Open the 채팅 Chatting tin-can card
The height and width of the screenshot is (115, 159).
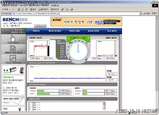point(13,70)
